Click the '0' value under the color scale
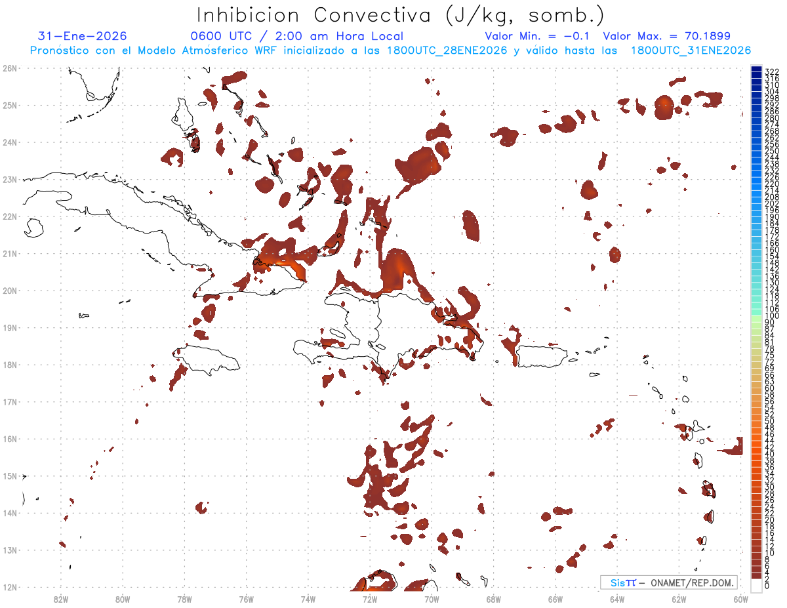This screenshot has height=608, width=787. tap(767, 586)
